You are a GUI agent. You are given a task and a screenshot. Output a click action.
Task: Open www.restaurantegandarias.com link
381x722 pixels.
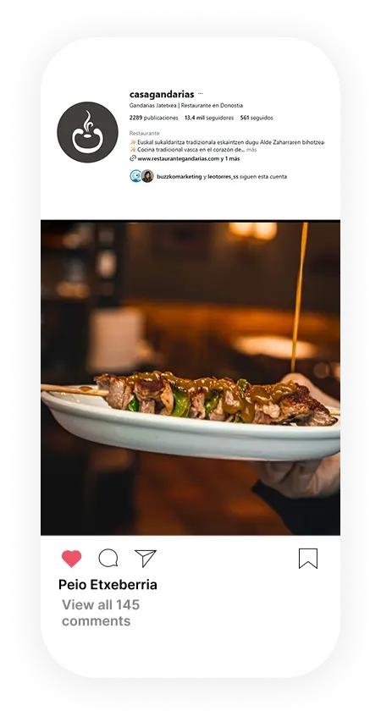[x=179, y=158]
